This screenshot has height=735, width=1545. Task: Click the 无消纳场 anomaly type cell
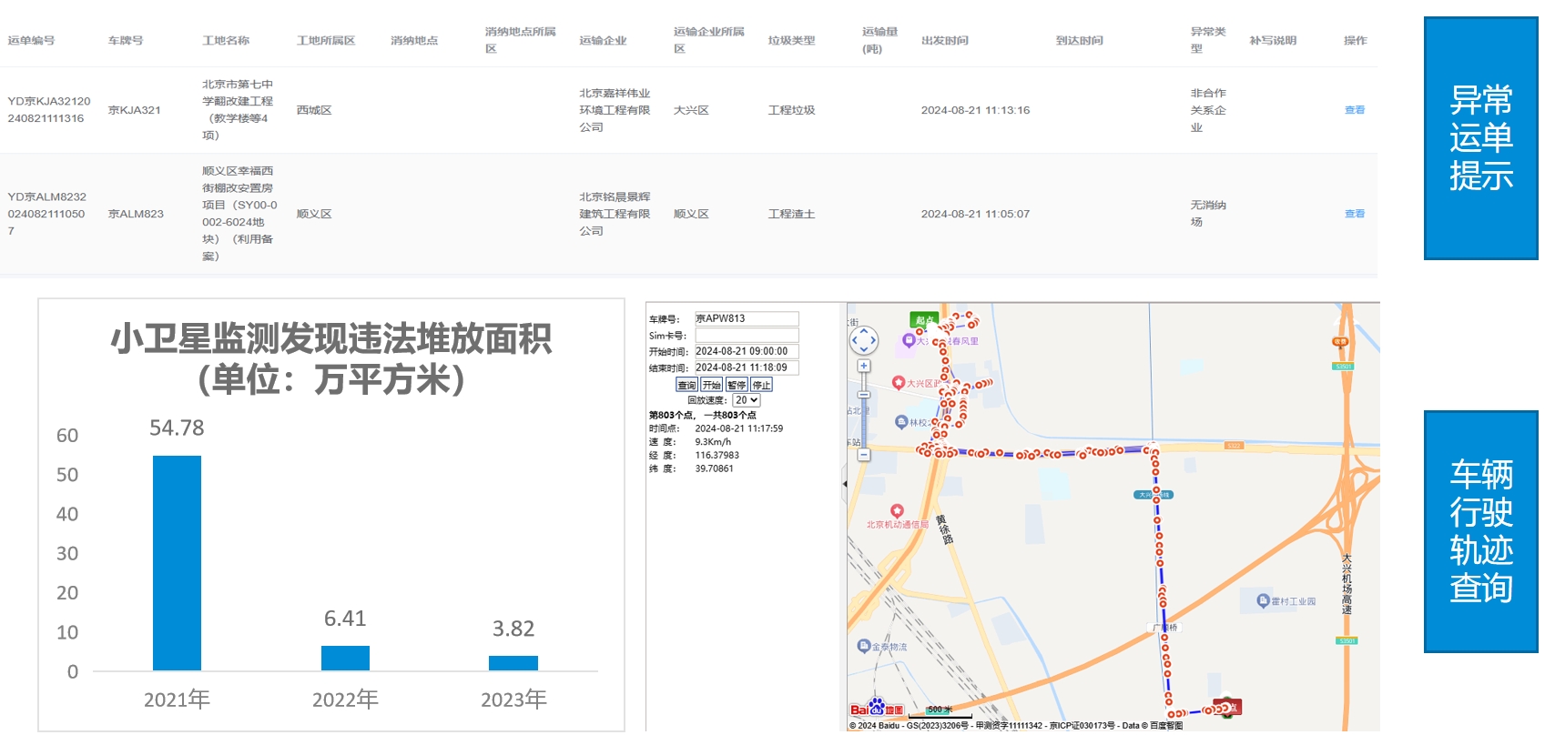tap(1208, 214)
